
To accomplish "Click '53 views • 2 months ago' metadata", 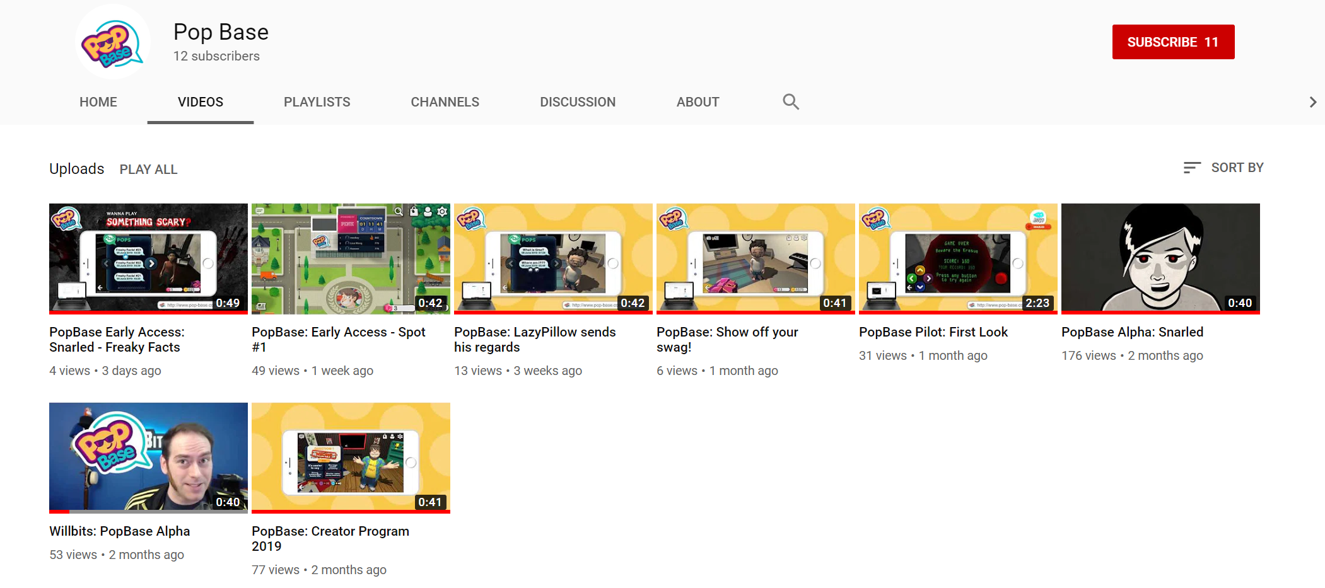I will [x=117, y=555].
